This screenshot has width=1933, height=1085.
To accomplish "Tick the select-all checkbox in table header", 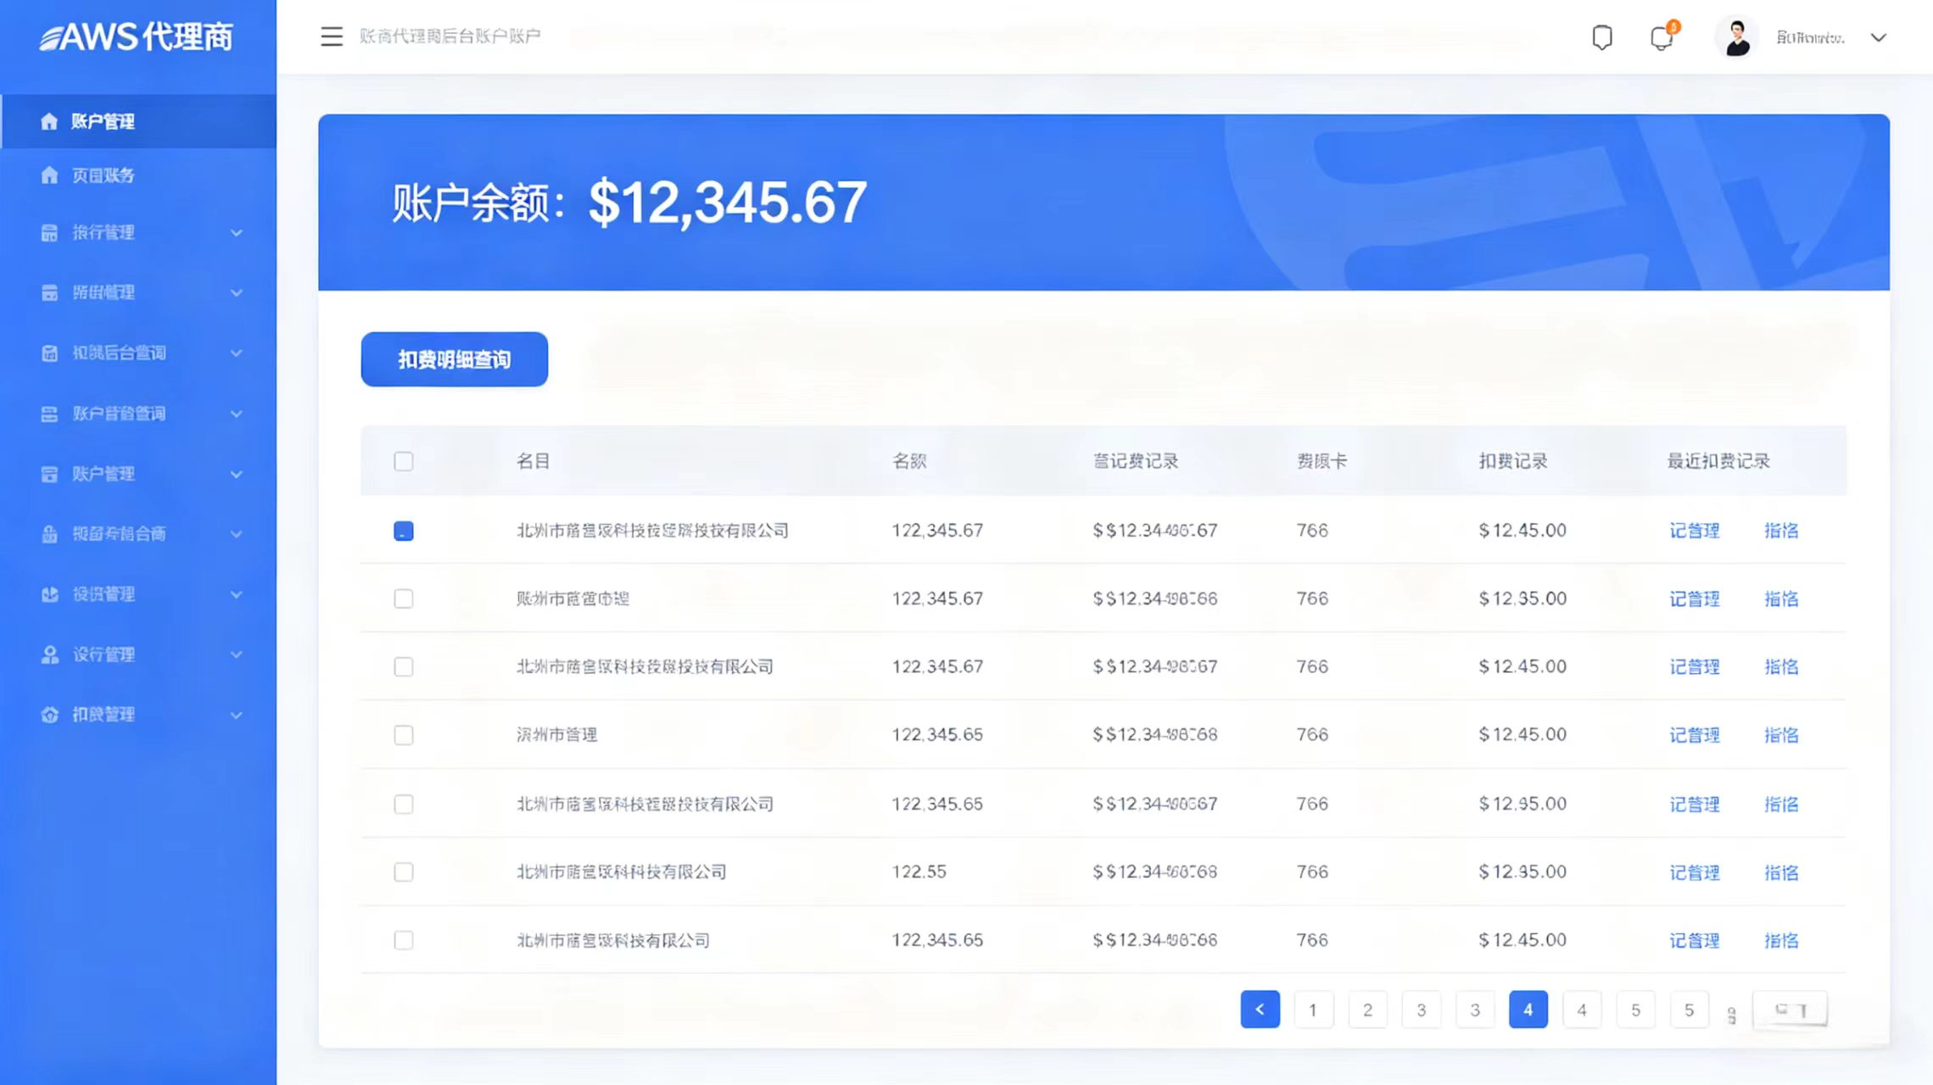I will click(x=404, y=461).
